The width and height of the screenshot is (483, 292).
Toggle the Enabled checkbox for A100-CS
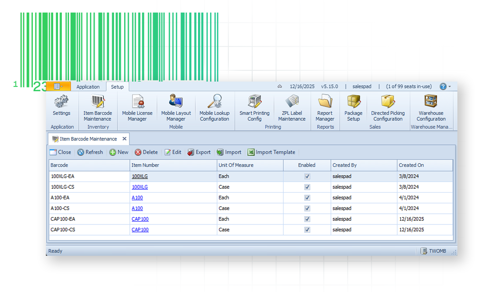307,208
